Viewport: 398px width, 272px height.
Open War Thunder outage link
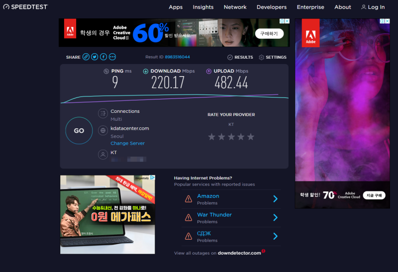pyautogui.click(x=214, y=215)
